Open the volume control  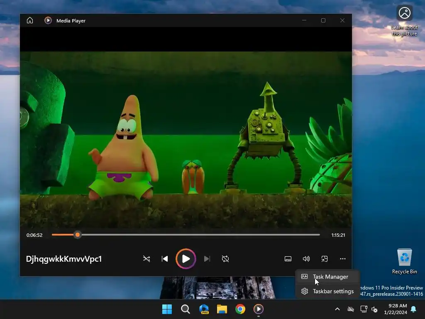tap(306, 259)
